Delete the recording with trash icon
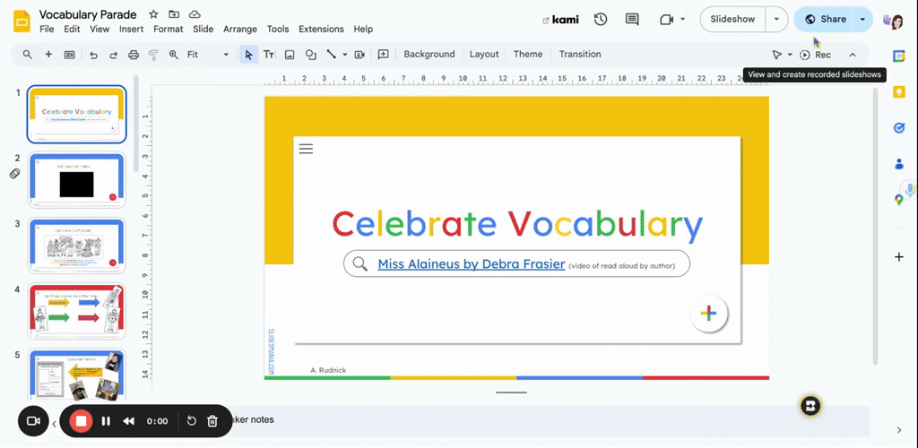This screenshot has height=448, width=918. [x=212, y=421]
